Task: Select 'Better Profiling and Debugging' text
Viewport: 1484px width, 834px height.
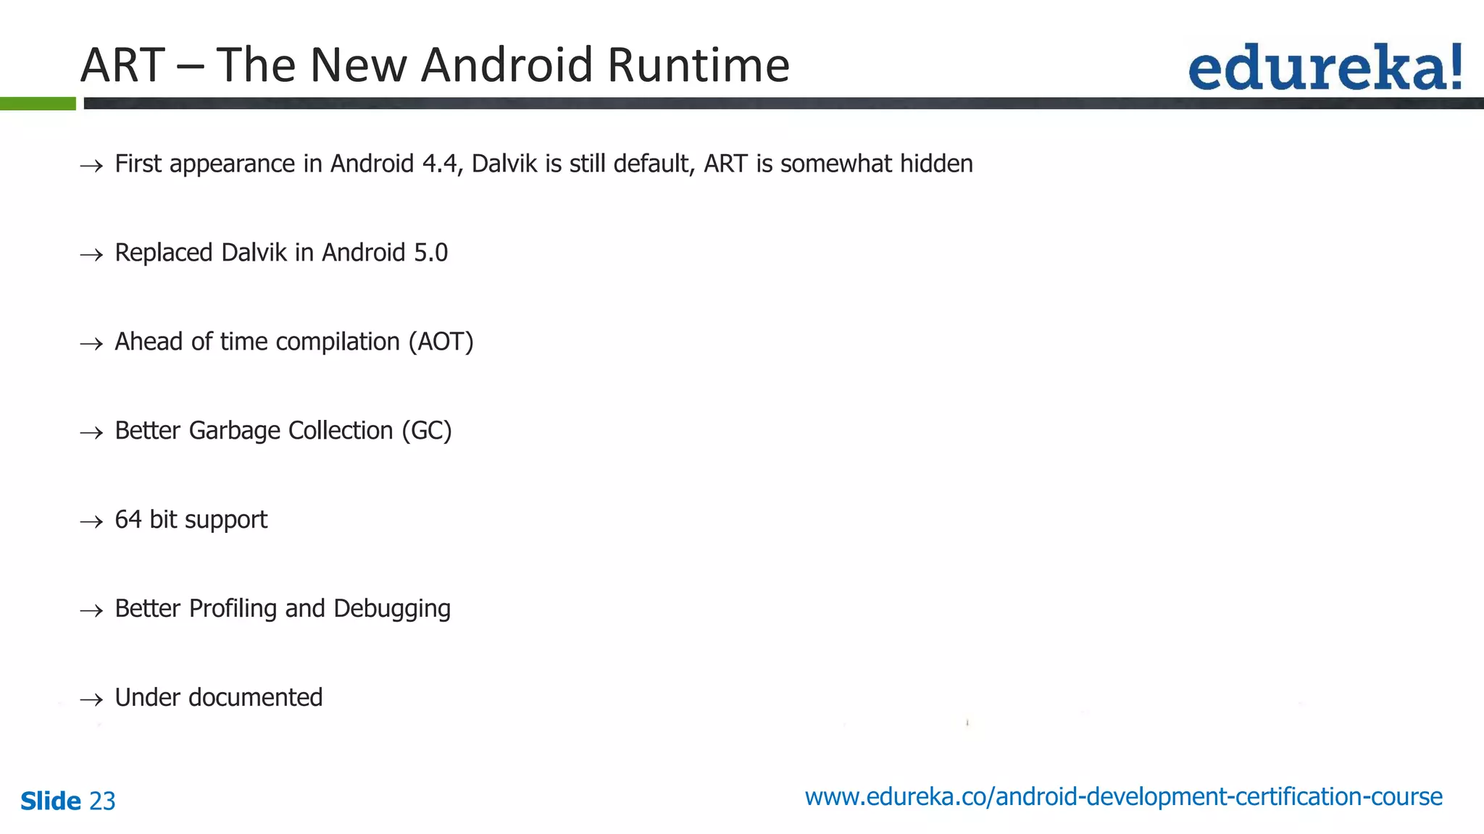Action: [x=283, y=609]
